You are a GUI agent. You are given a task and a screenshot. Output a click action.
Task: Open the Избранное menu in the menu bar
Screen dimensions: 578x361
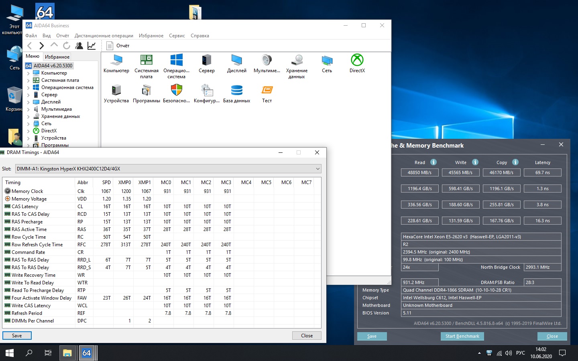click(151, 36)
